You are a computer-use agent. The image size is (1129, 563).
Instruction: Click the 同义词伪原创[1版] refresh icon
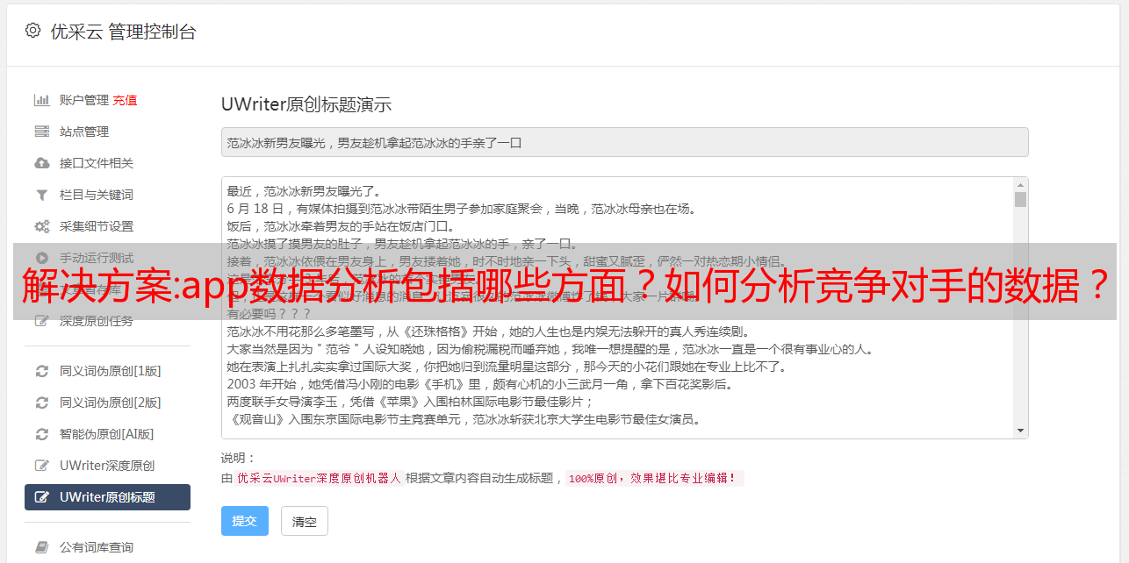coord(41,371)
